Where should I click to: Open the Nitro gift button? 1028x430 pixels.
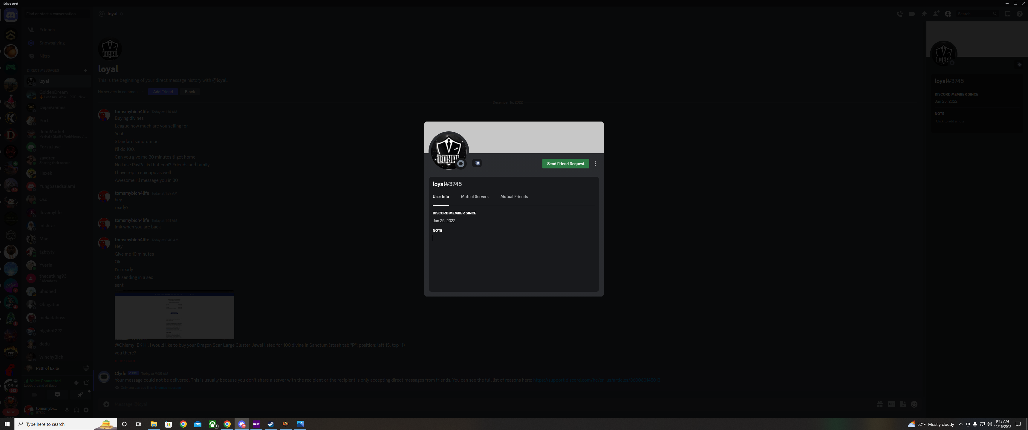tap(879, 404)
